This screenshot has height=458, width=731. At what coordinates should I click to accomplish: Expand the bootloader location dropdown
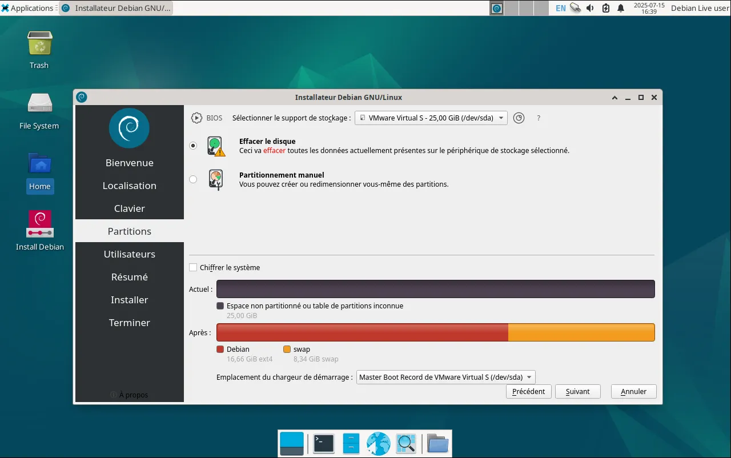pyautogui.click(x=445, y=377)
